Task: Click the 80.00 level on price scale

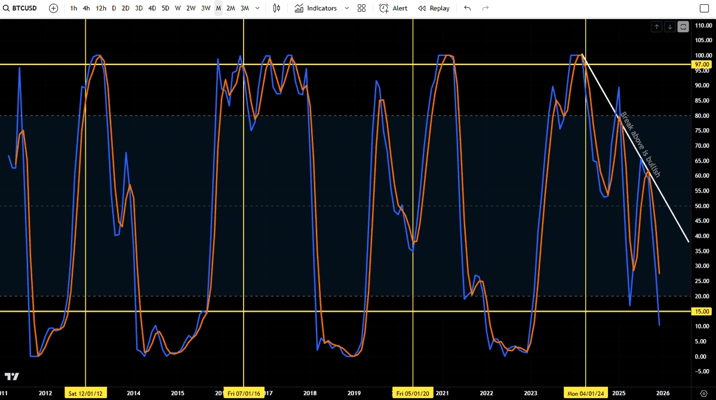Action: click(x=702, y=116)
